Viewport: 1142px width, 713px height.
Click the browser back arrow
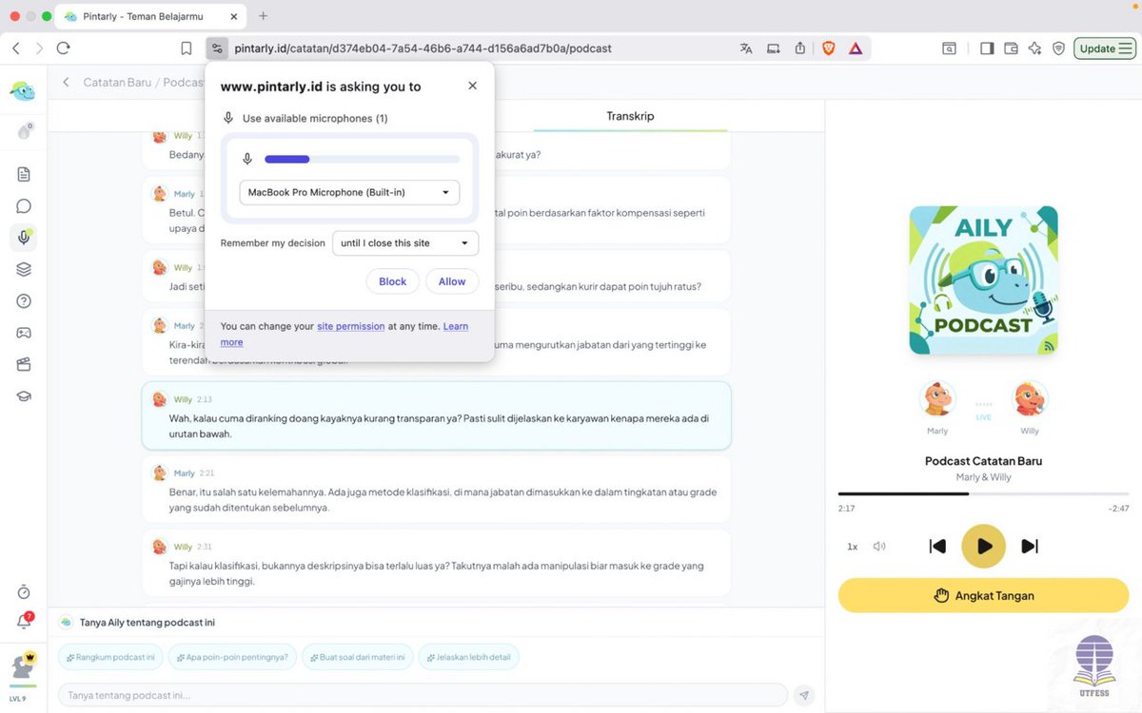click(16, 48)
